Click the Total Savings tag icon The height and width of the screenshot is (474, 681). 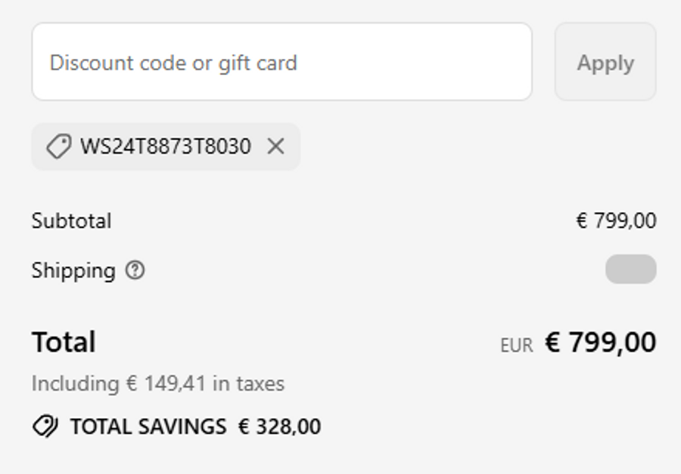pyautogui.click(x=45, y=426)
